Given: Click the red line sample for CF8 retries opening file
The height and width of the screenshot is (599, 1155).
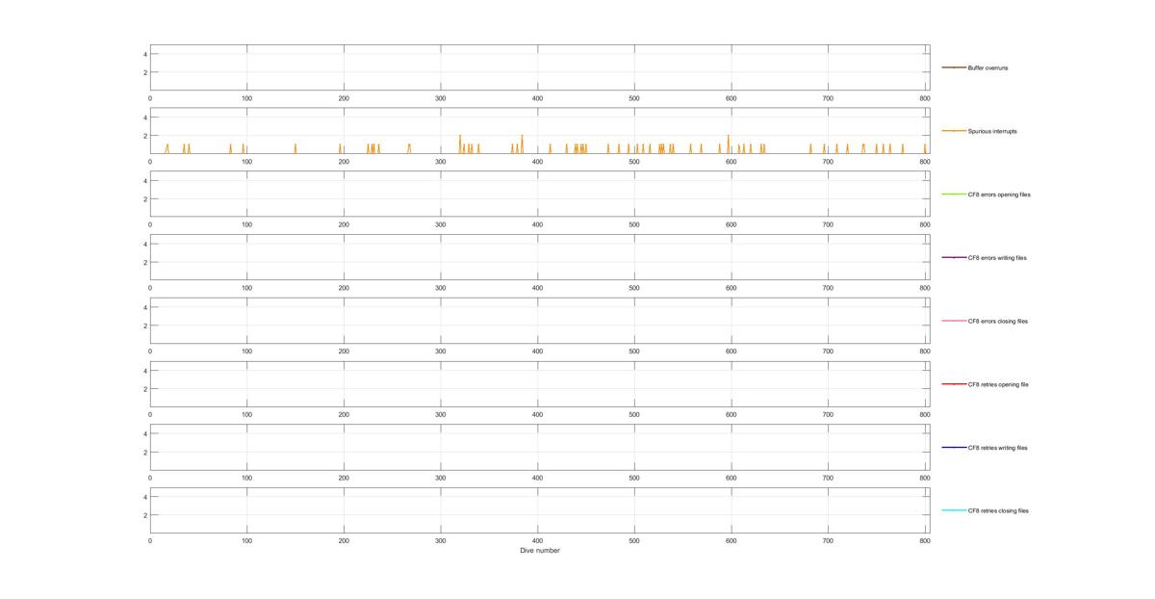Looking at the screenshot, I should (954, 384).
